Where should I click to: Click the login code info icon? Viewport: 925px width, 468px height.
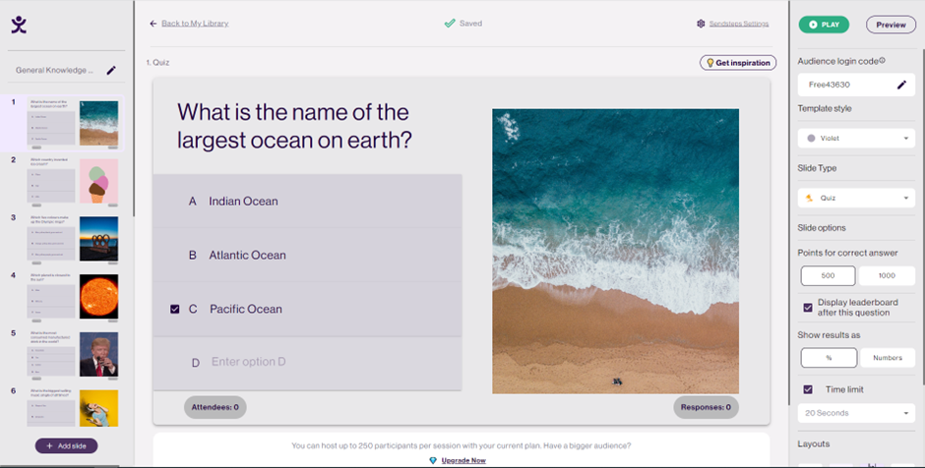click(x=882, y=60)
